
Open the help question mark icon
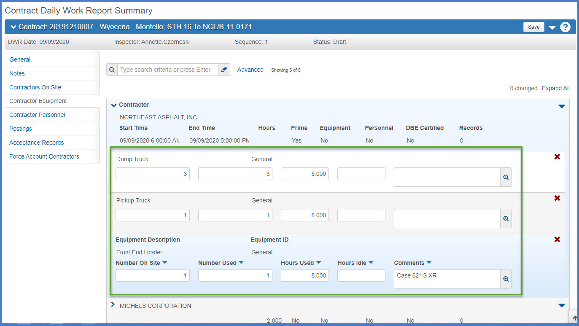coord(565,27)
